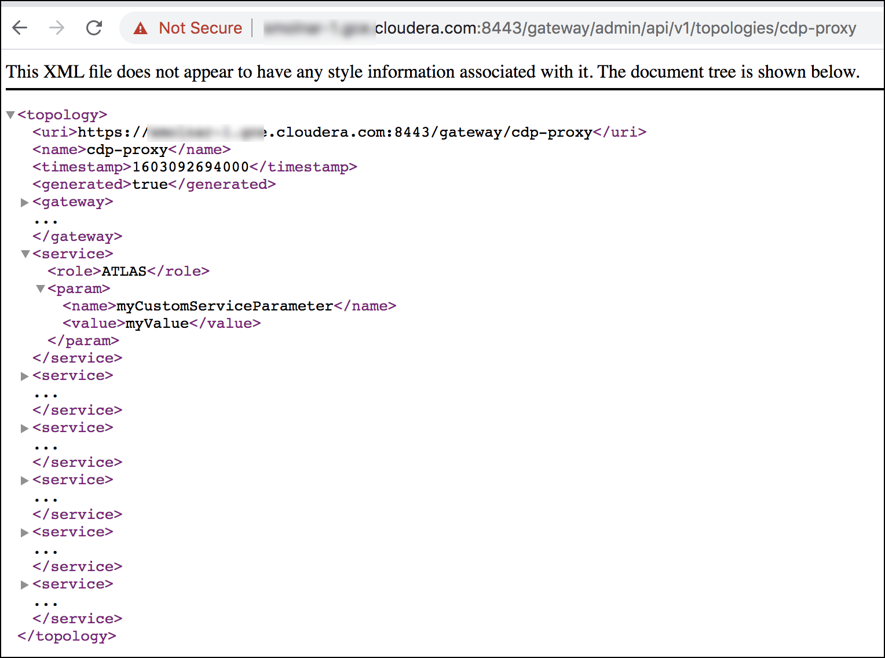Expand the last collapsed service node
This screenshot has height=658, width=885.
coord(25,584)
